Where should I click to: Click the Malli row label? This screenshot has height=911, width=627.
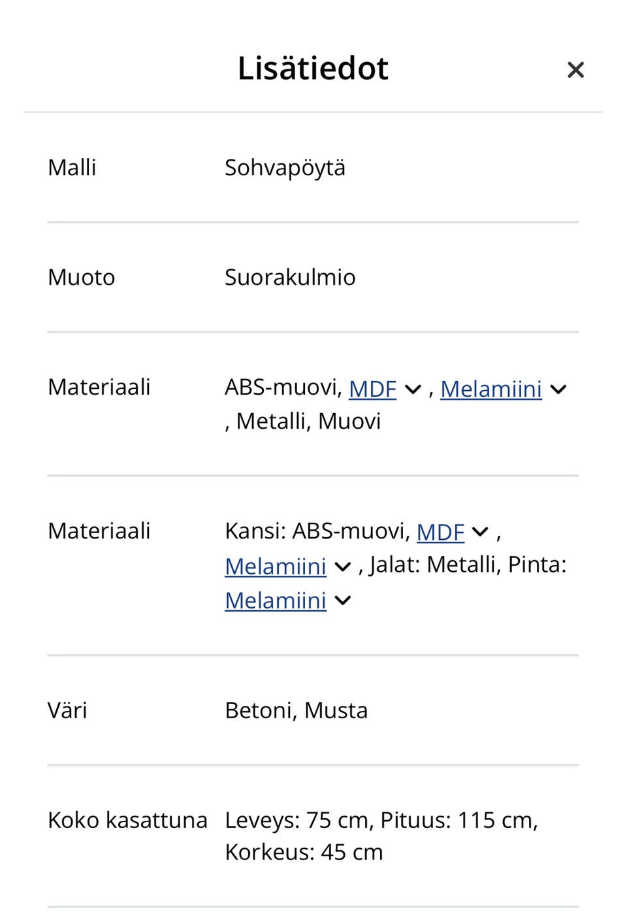click(x=72, y=168)
